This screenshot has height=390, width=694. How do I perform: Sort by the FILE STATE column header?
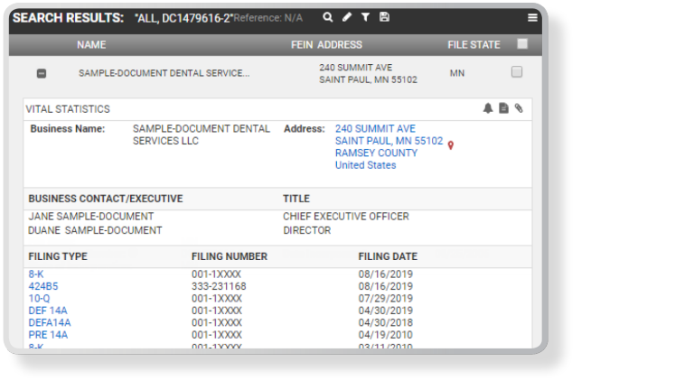[x=474, y=44]
